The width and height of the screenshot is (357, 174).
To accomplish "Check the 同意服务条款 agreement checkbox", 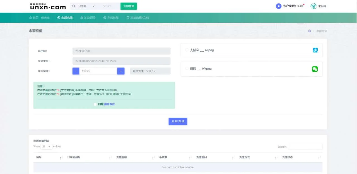I will (95, 104).
